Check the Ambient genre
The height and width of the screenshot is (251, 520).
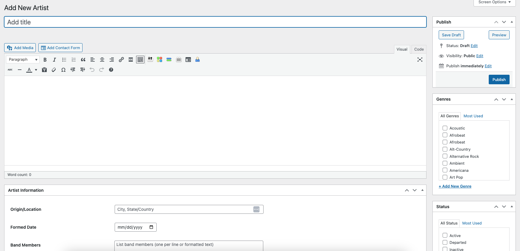tap(445, 163)
